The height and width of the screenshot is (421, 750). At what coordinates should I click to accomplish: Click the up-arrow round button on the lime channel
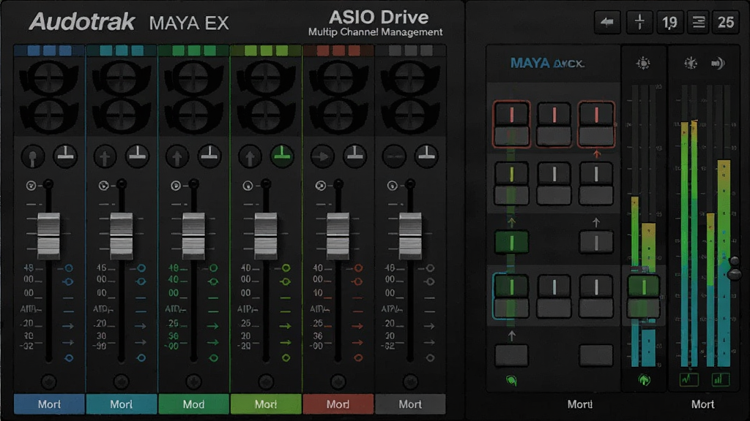pyautogui.click(x=249, y=156)
